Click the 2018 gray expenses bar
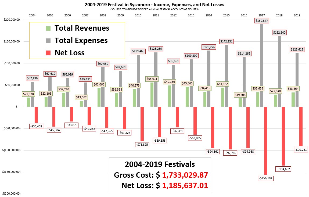The image size is (309, 197). coord(279,71)
